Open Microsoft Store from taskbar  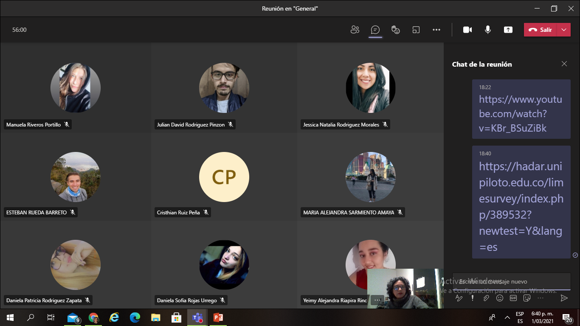pyautogui.click(x=176, y=318)
